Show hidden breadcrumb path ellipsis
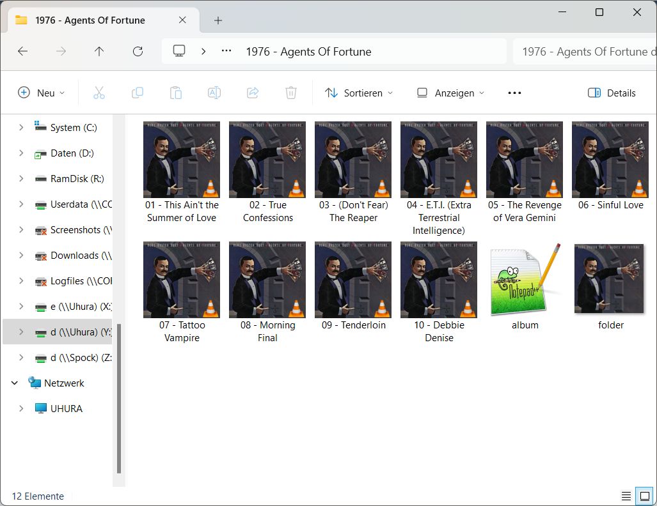This screenshot has height=506, width=657. coord(226,51)
